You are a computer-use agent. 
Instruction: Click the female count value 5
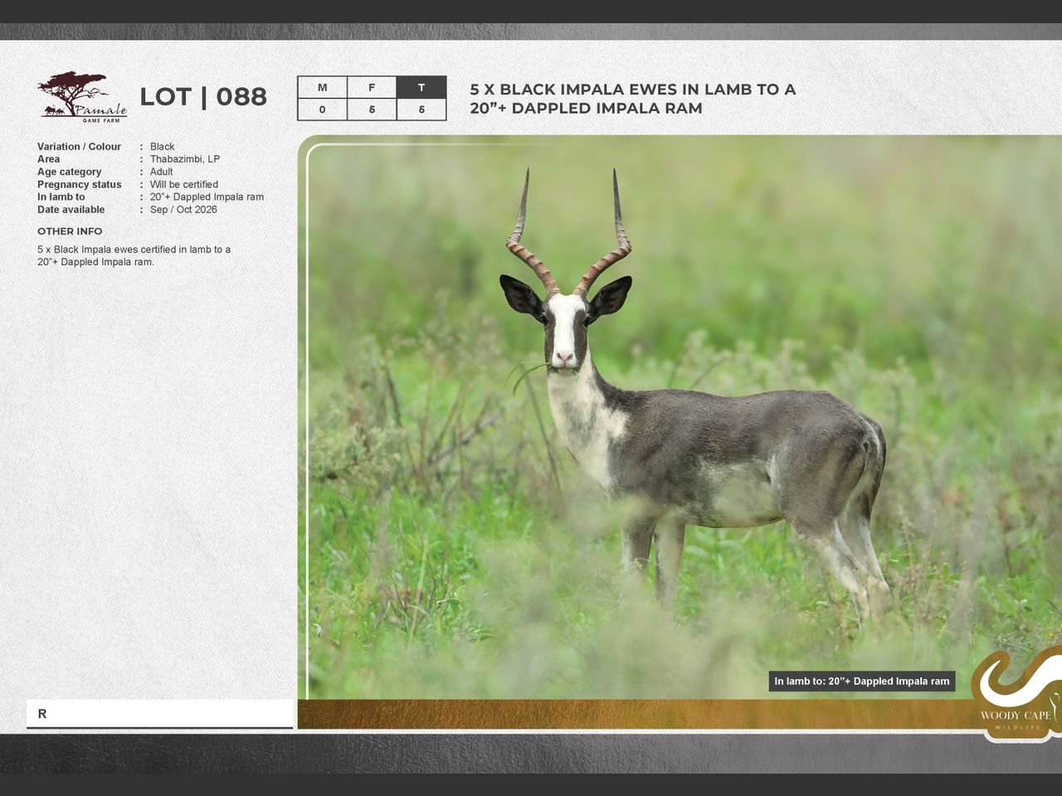point(372,109)
